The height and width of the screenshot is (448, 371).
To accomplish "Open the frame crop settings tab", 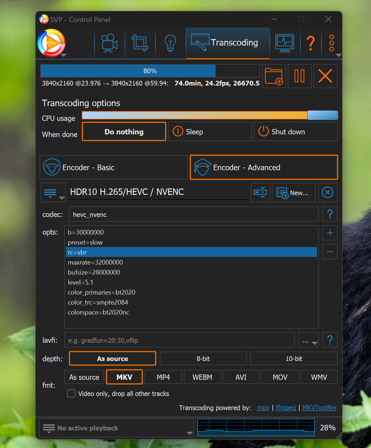I will pos(140,43).
